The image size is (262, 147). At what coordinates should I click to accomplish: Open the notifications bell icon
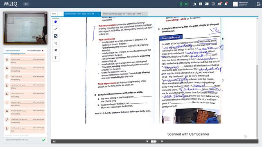coord(226,4)
